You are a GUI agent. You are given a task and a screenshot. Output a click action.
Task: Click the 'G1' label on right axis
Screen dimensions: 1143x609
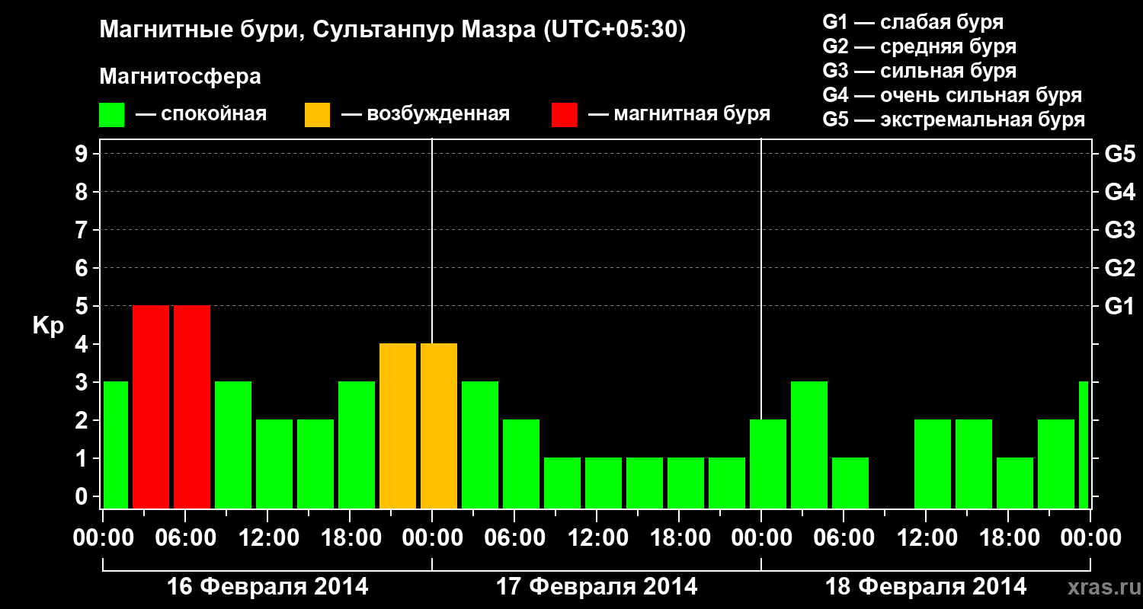tap(1120, 307)
